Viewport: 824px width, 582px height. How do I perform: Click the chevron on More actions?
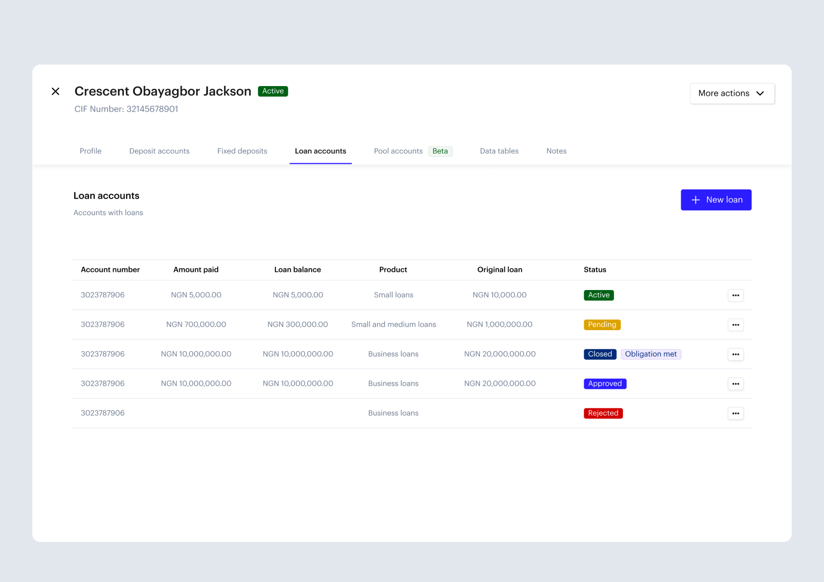click(x=761, y=93)
